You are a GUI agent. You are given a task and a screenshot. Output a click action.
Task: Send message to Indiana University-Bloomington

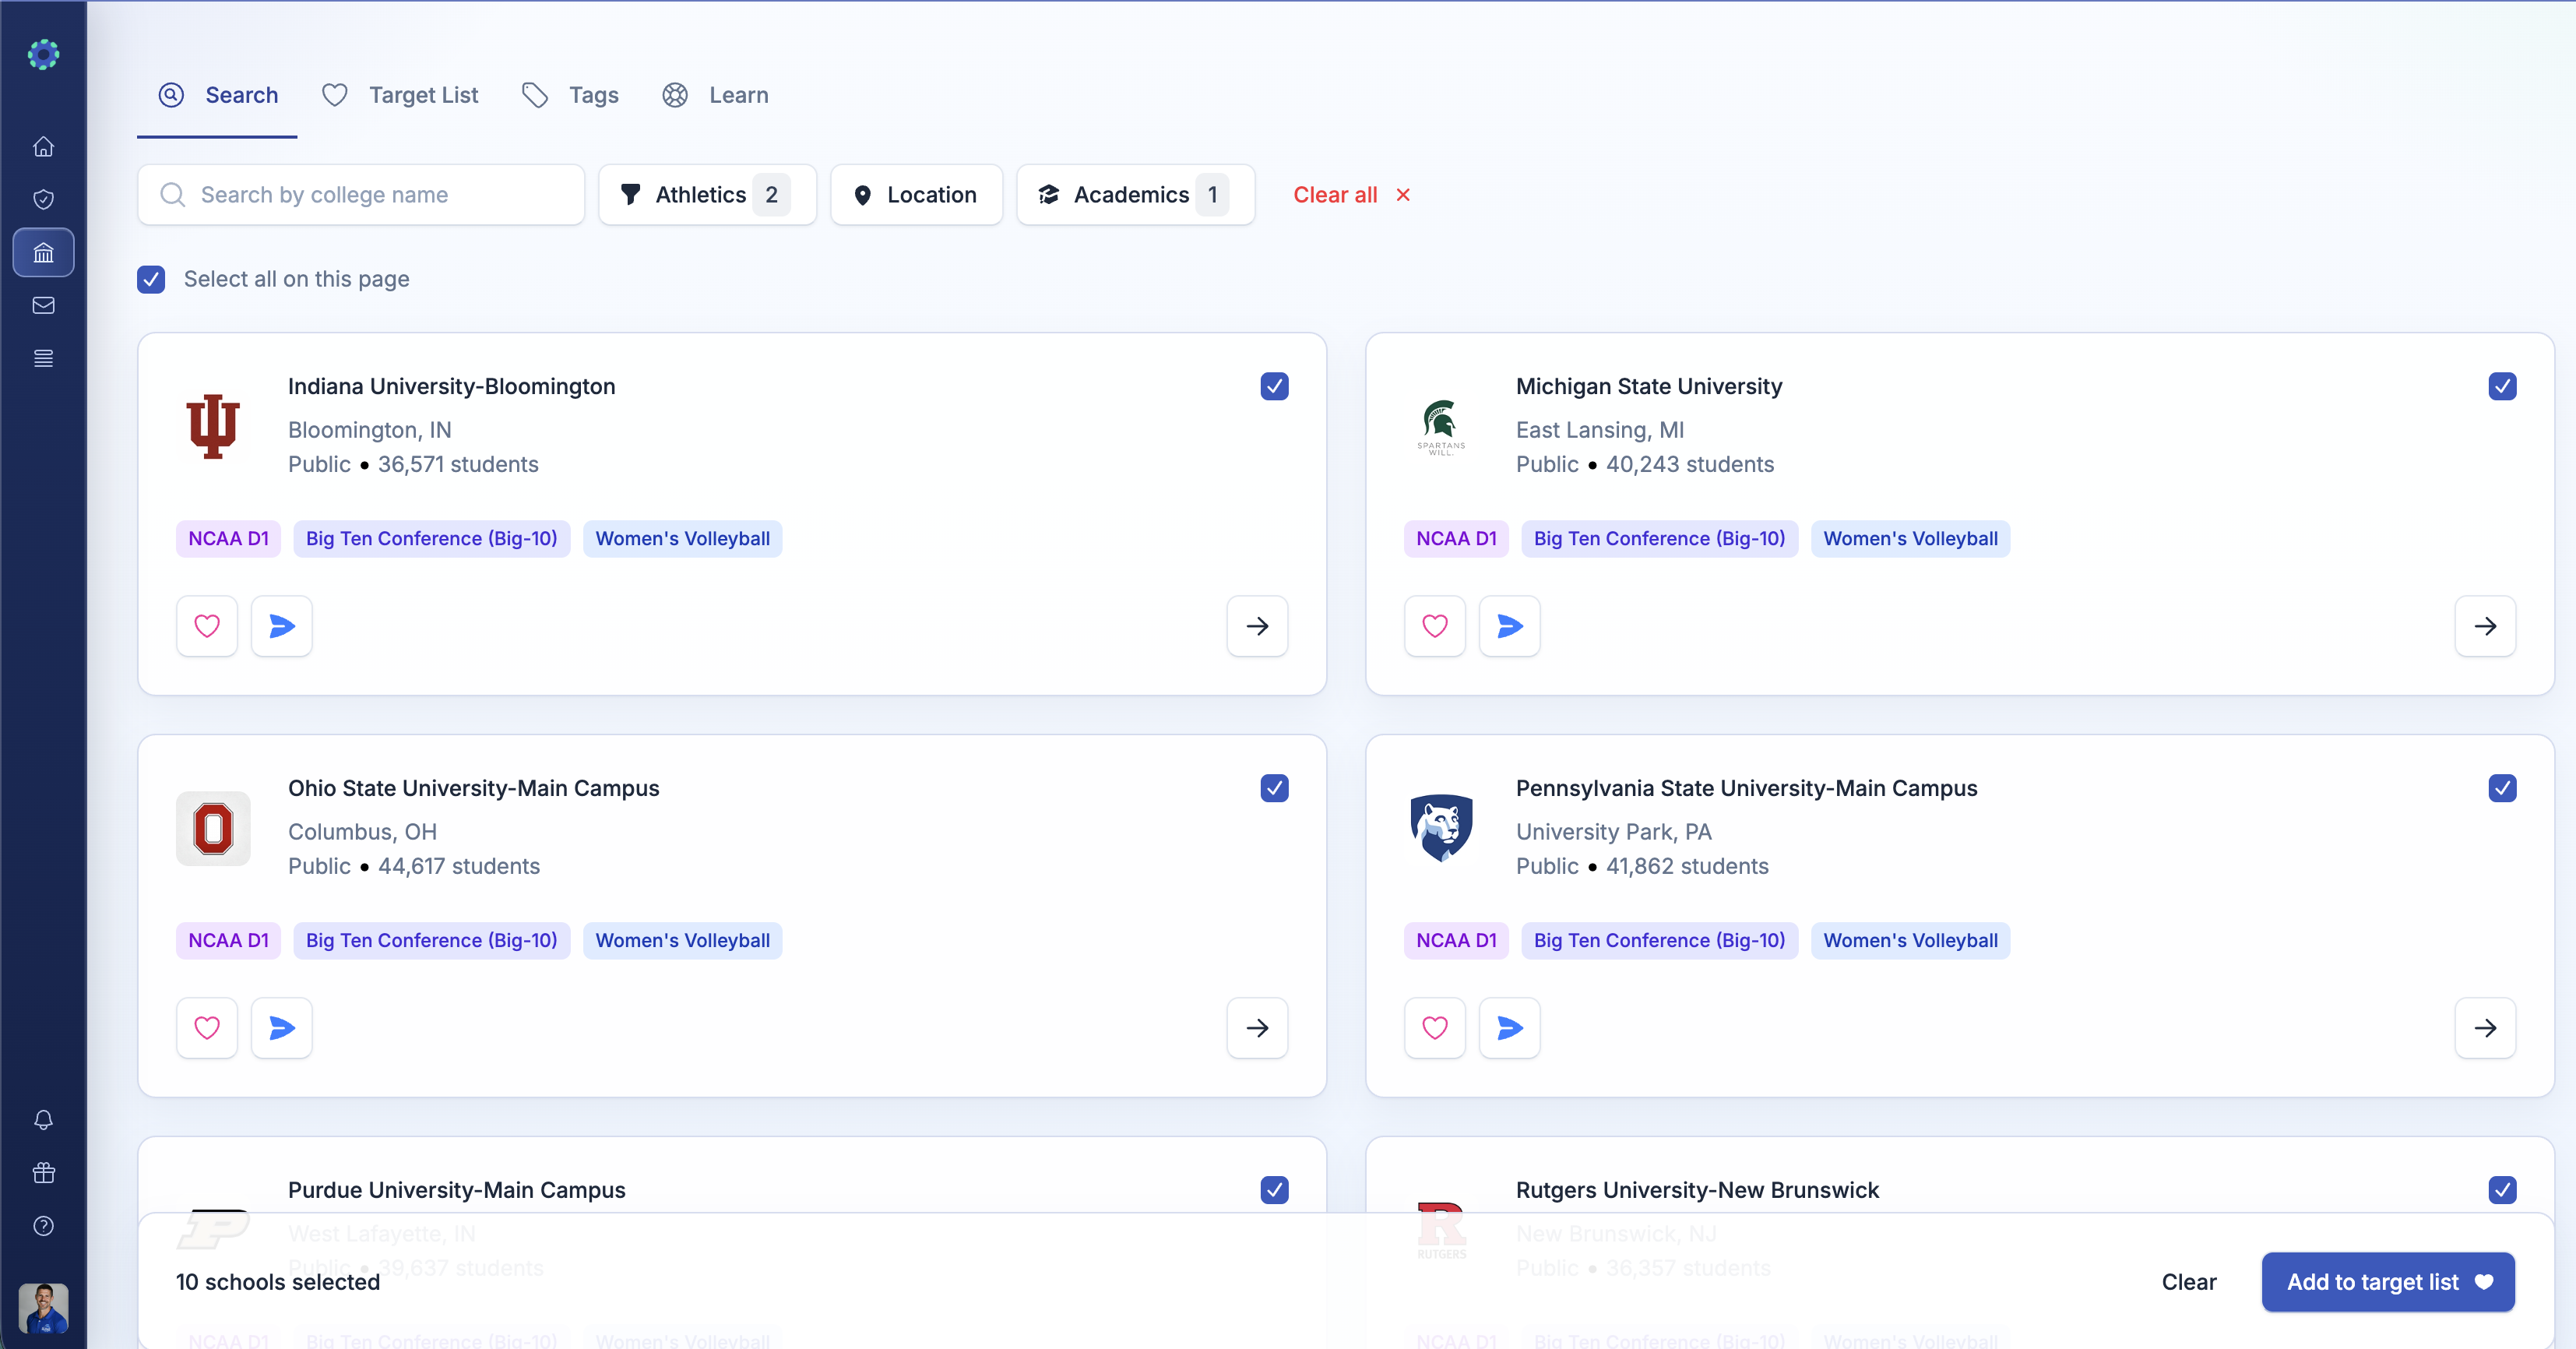[x=282, y=626]
